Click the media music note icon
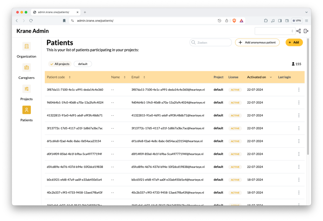 pyautogui.click(x=273, y=20)
